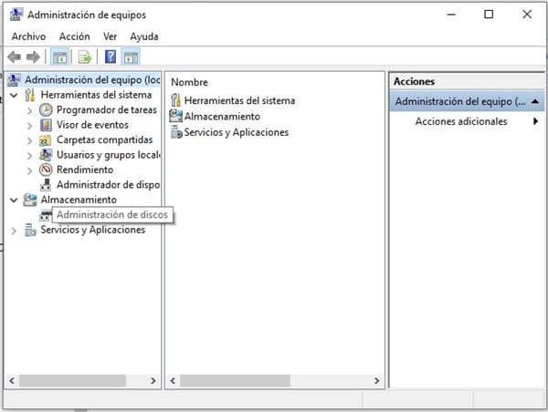
Task: Click the Export list toolbar icon
Action: tap(85, 57)
